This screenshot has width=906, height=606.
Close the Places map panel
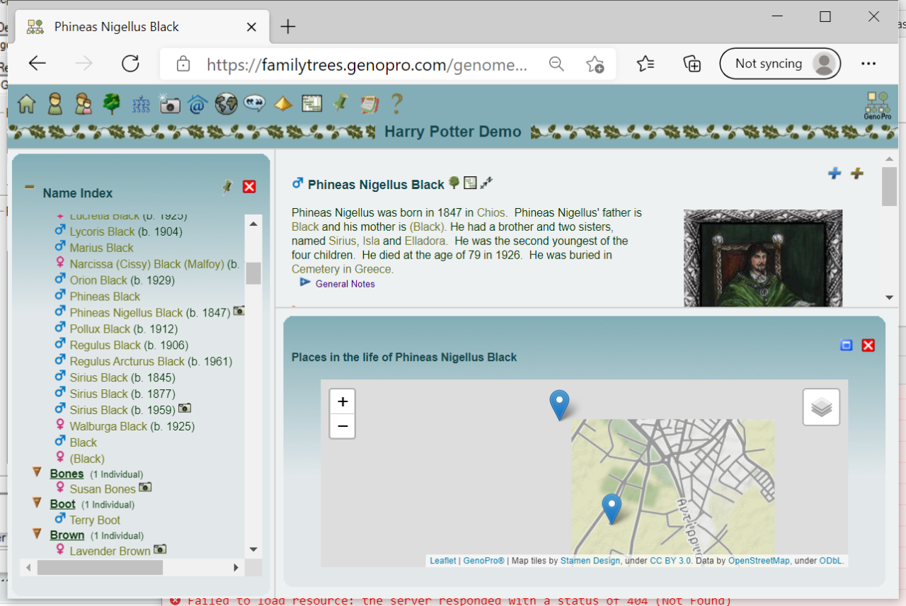click(868, 345)
